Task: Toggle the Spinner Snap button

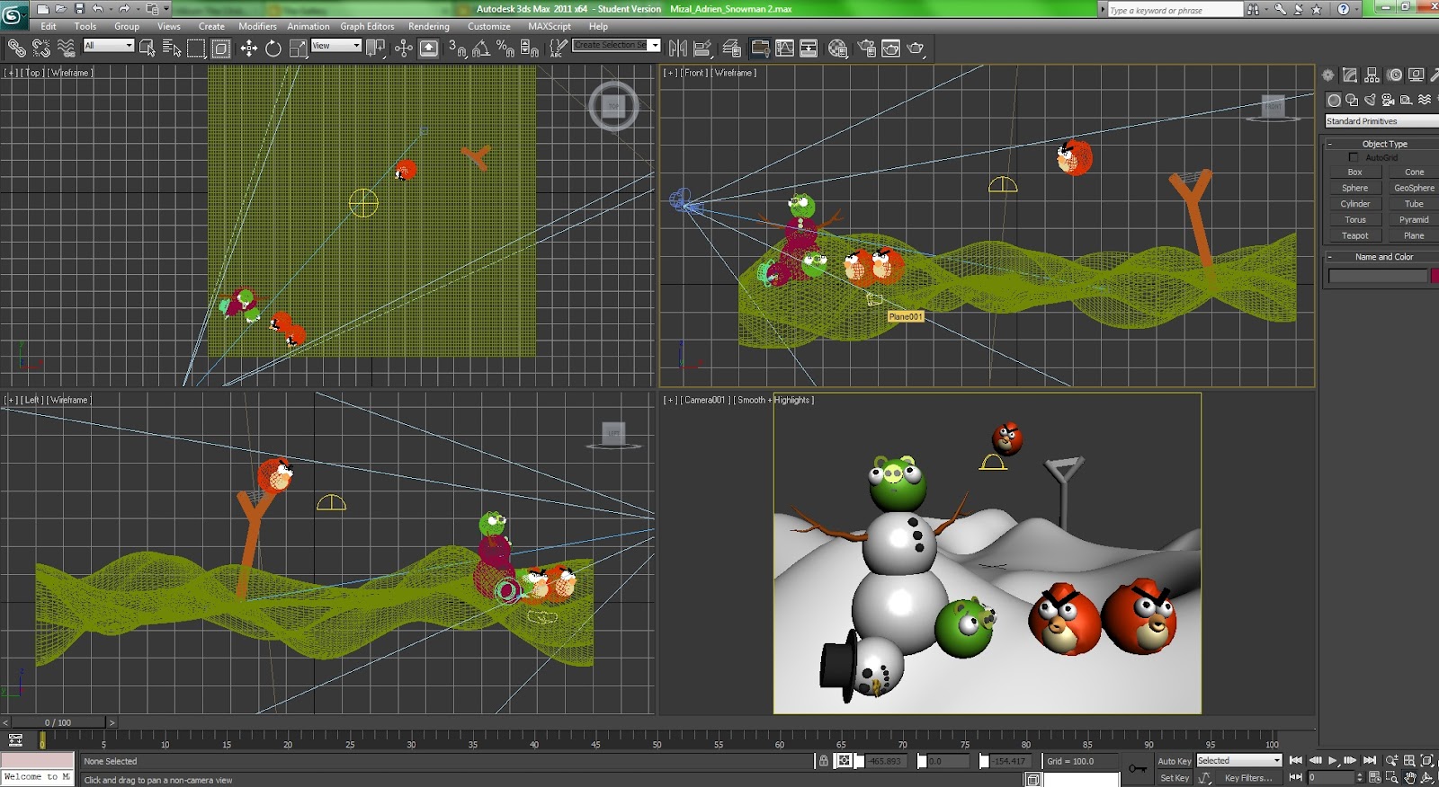Action: [x=530, y=48]
